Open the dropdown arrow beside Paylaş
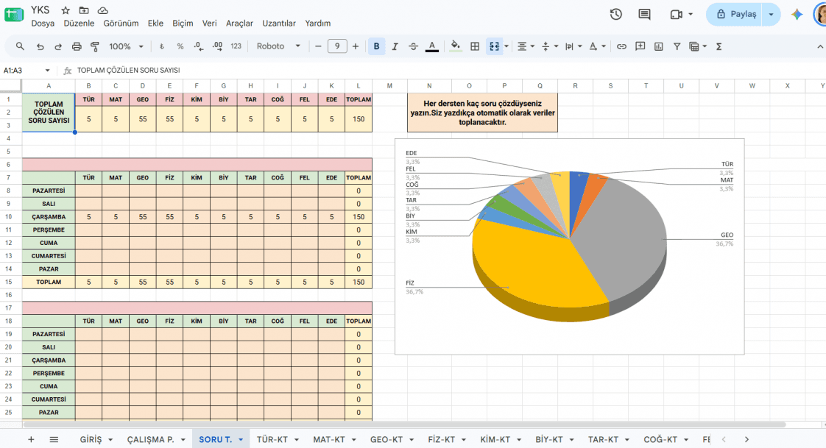 pyautogui.click(x=771, y=14)
